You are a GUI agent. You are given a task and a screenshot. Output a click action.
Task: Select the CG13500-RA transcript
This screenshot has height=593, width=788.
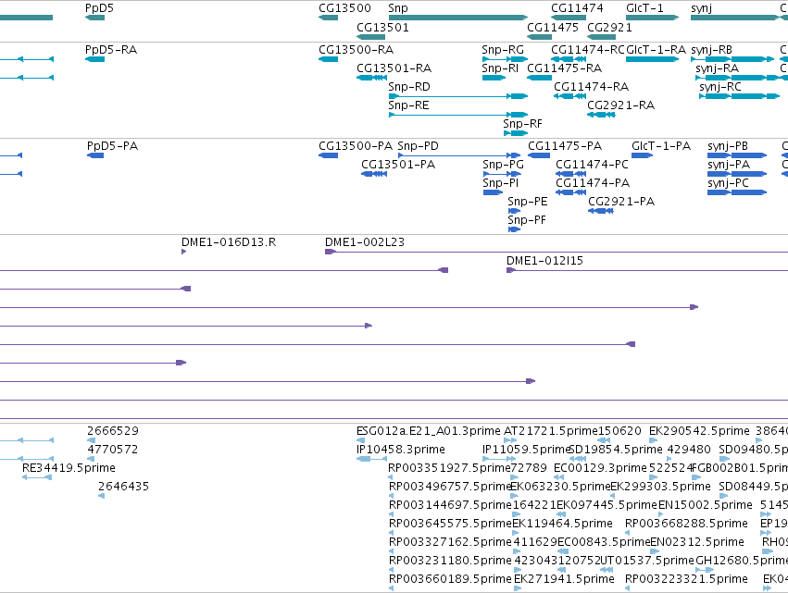(328, 59)
